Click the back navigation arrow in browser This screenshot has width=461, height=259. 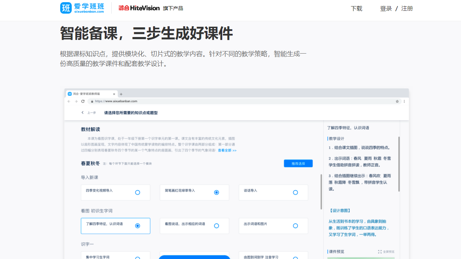coord(68,101)
